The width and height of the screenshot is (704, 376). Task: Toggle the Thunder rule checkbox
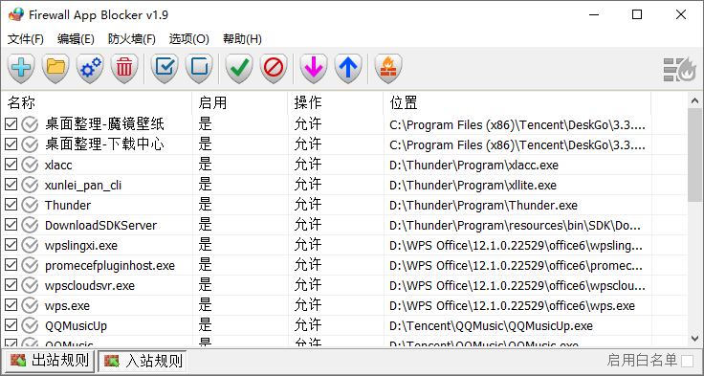pyautogui.click(x=11, y=205)
